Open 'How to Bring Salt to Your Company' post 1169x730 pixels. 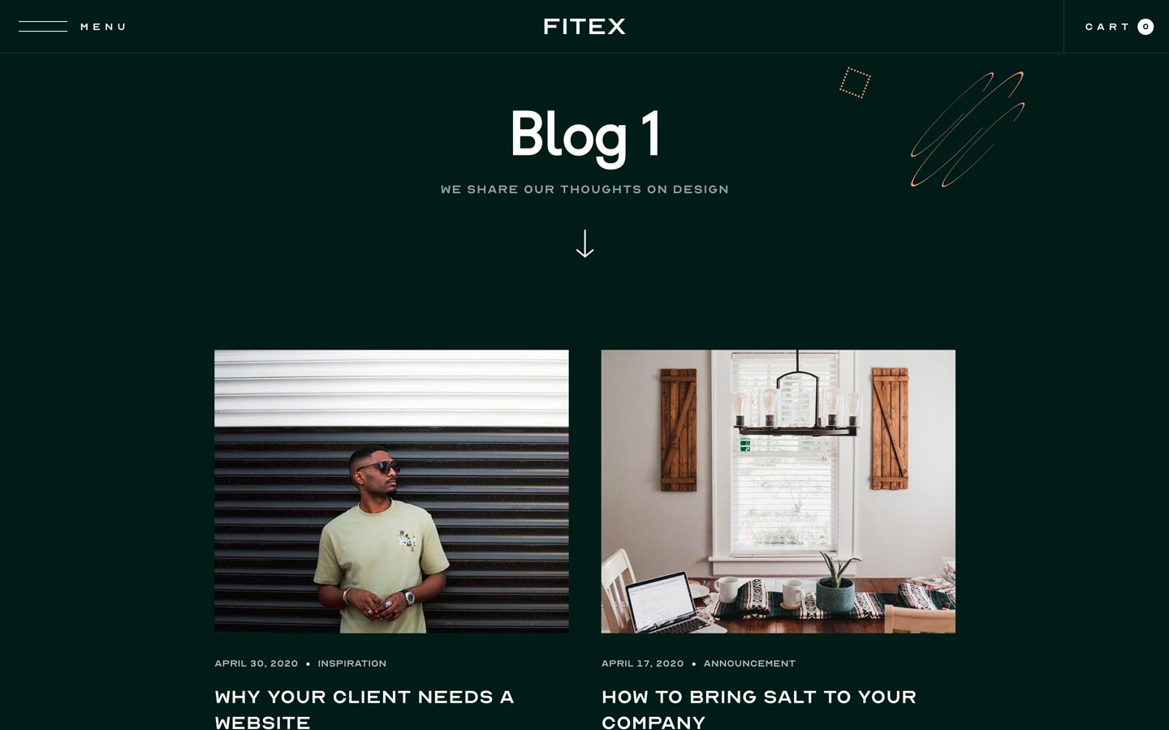pyautogui.click(x=759, y=710)
